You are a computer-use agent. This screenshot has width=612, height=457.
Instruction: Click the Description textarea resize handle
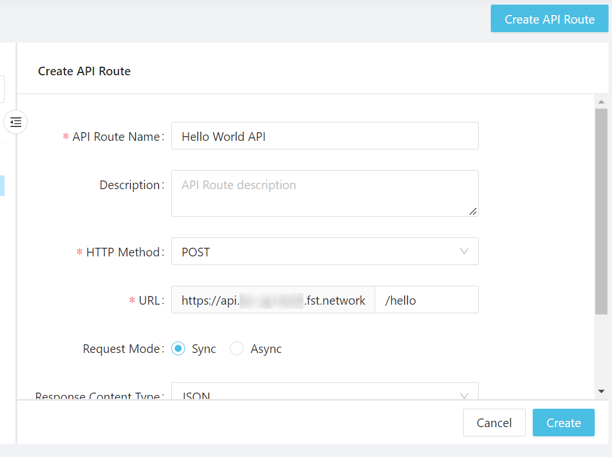[472, 212]
